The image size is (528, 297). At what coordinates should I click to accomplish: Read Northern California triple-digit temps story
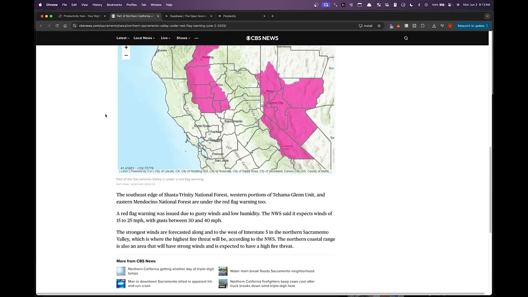(x=171, y=271)
